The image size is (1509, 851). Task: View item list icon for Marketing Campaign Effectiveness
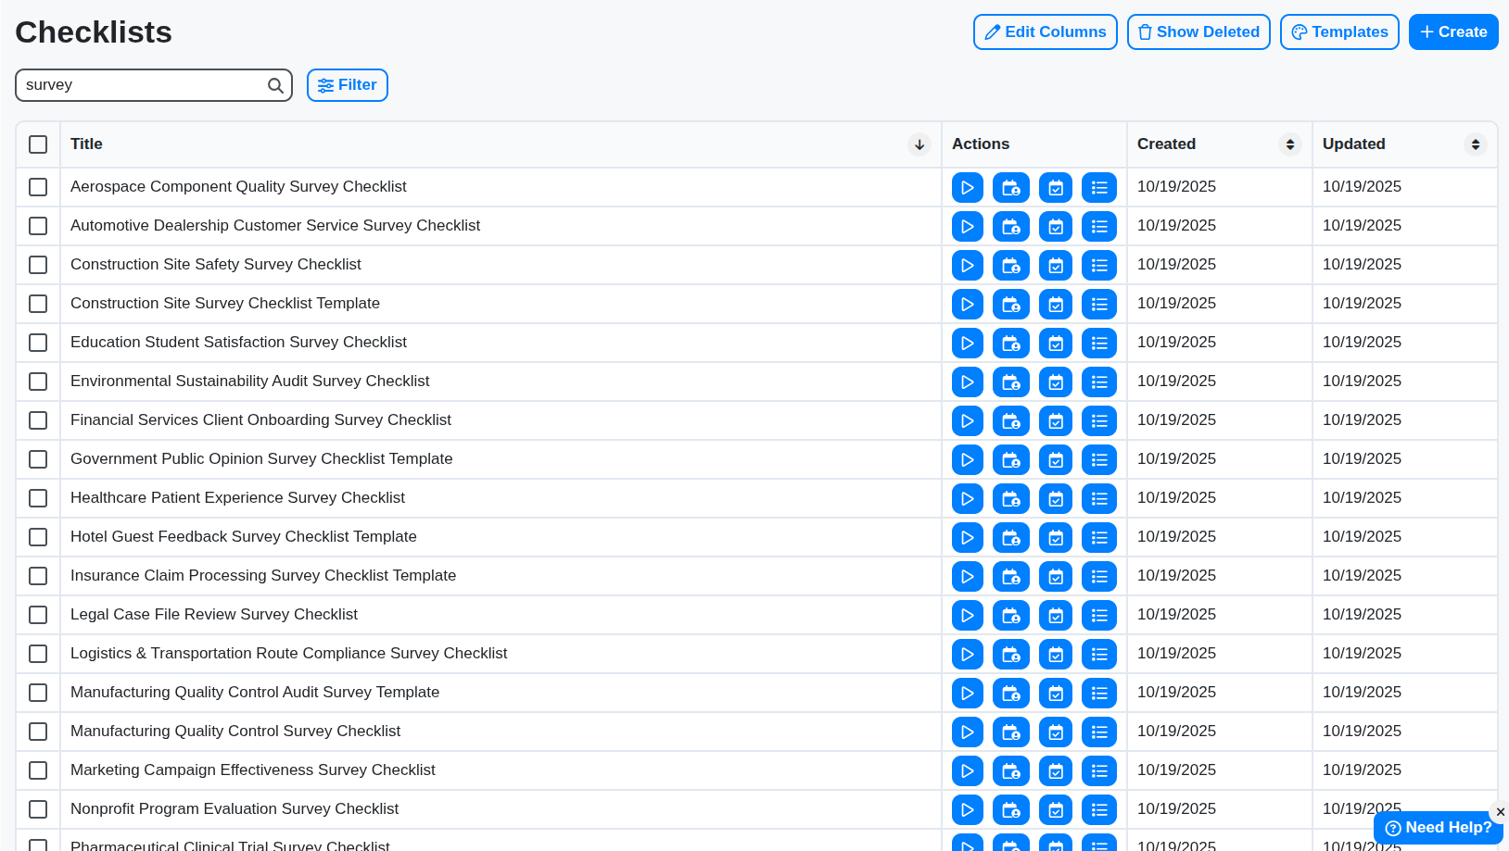click(1099, 770)
